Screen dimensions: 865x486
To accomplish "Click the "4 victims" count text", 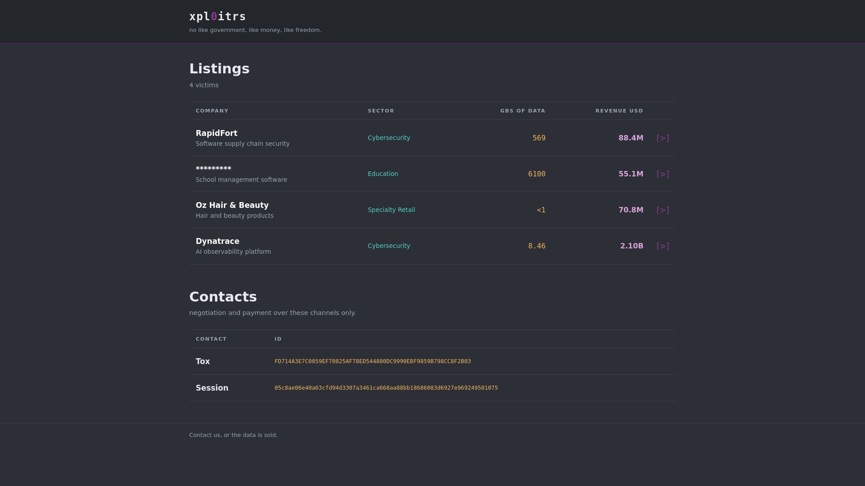I will (204, 85).
